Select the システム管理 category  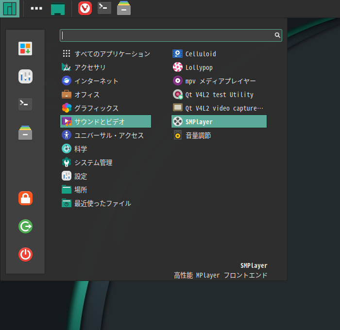pyautogui.click(x=105, y=162)
